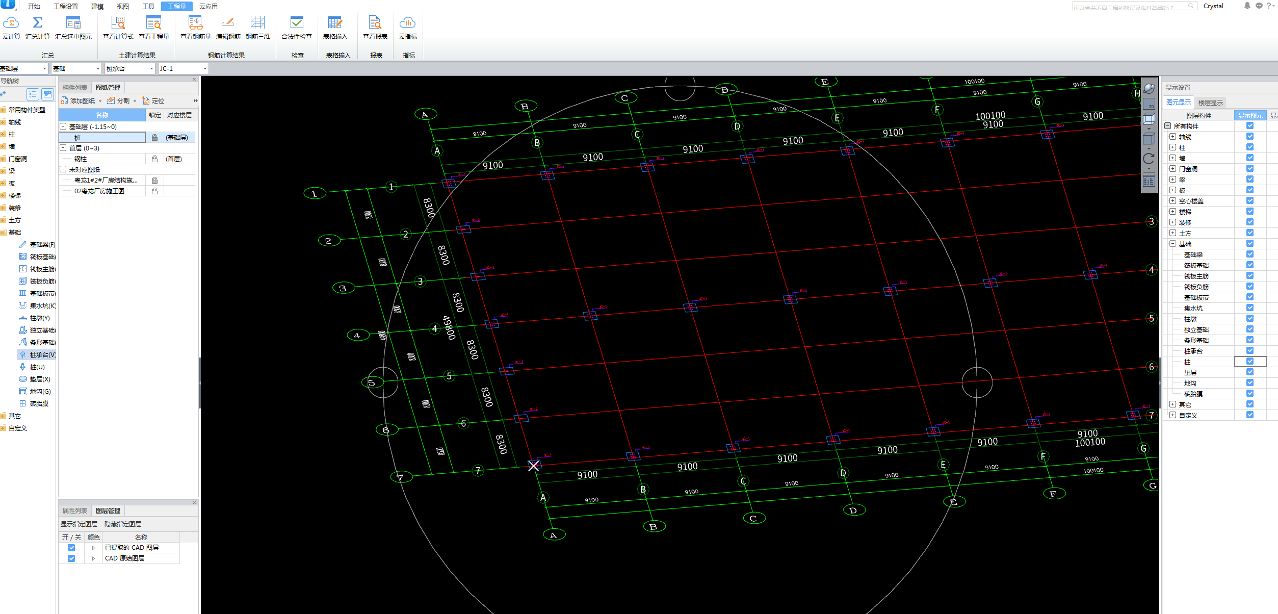This screenshot has height=614, width=1278.
Task: Click the 3D orbit view icon
Action: (x=1149, y=89)
